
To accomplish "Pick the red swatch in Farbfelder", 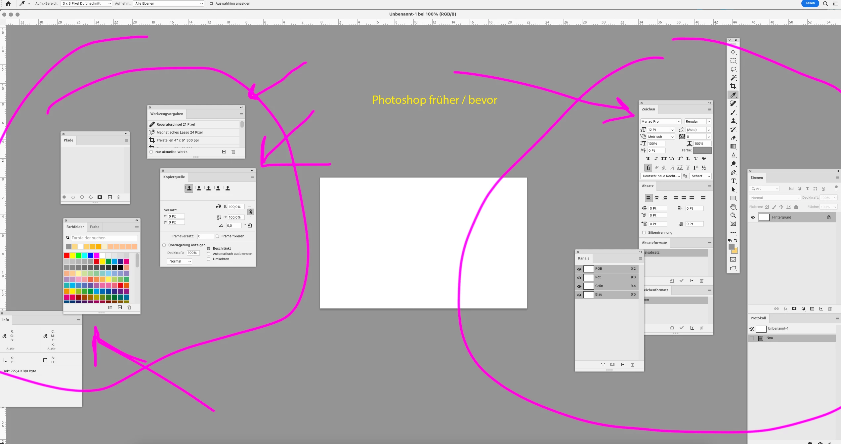I will coord(67,256).
